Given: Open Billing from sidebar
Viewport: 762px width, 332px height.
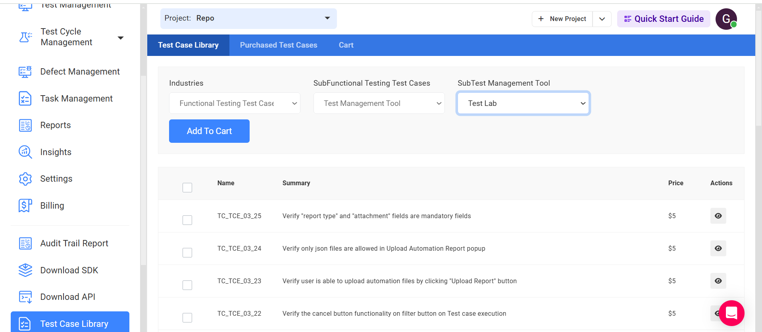Looking at the screenshot, I should click(52, 205).
